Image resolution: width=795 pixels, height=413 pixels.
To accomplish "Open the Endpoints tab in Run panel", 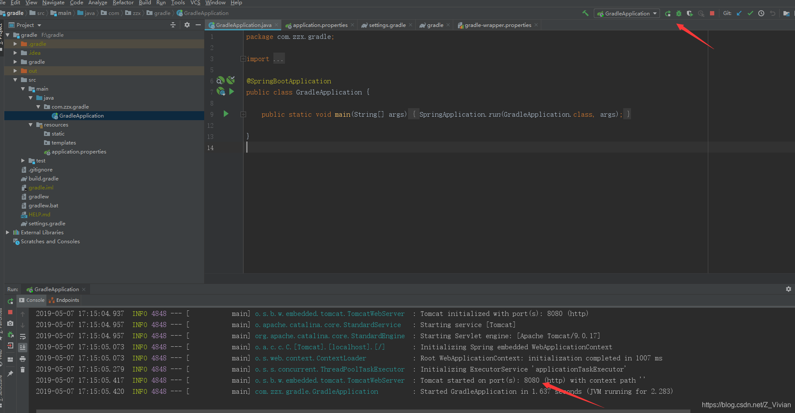I will (64, 300).
